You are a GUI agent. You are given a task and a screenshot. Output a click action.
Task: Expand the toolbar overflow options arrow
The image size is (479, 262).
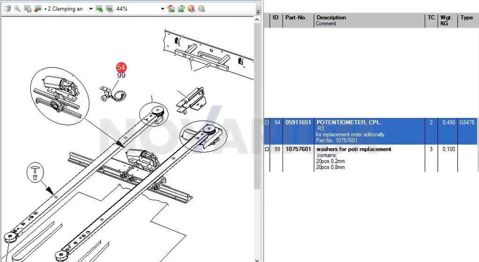[258, 12]
